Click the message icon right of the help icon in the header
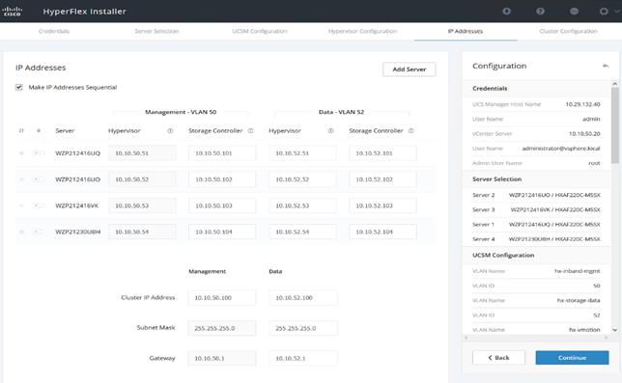The image size is (622, 383). coord(574,11)
